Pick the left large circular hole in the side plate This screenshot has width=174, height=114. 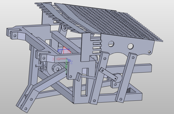(111, 44)
